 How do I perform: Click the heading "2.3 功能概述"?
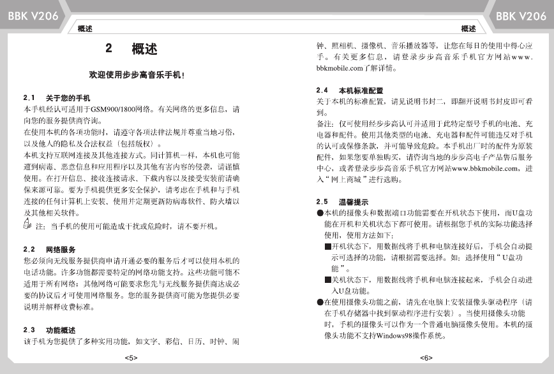50,330
